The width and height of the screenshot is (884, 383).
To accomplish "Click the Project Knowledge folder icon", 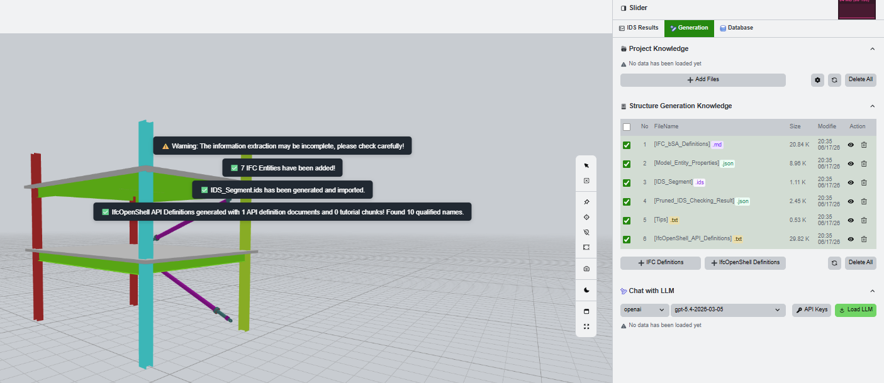I will point(624,49).
